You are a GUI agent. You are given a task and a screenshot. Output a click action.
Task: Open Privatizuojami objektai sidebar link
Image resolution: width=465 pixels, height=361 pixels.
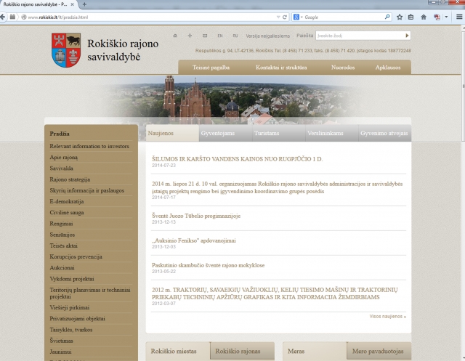coord(78,319)
